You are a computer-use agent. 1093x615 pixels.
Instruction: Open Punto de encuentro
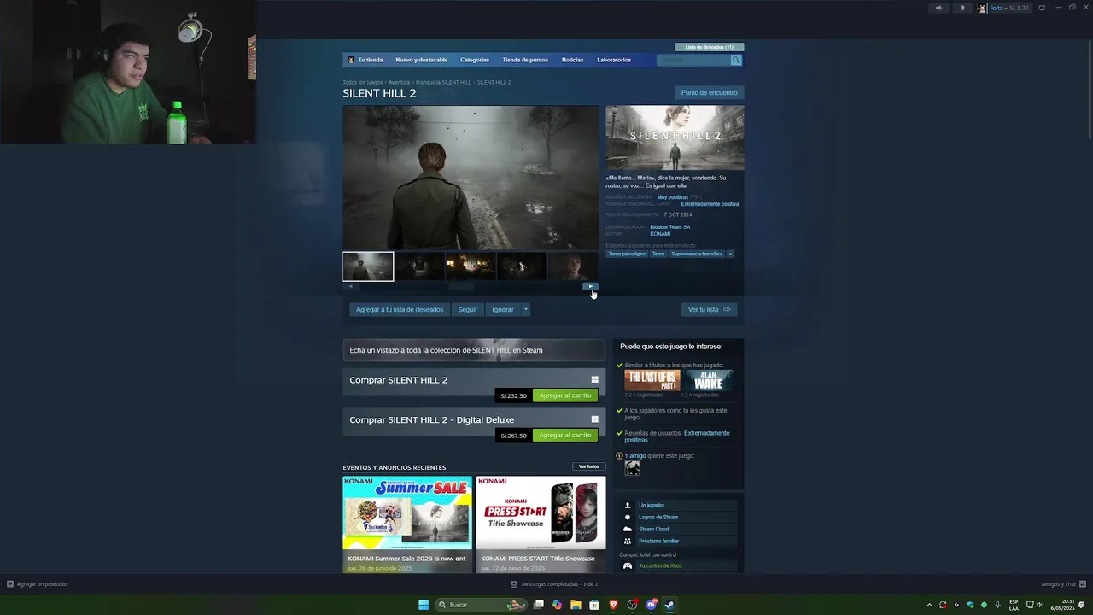click(x=709, y=92)
